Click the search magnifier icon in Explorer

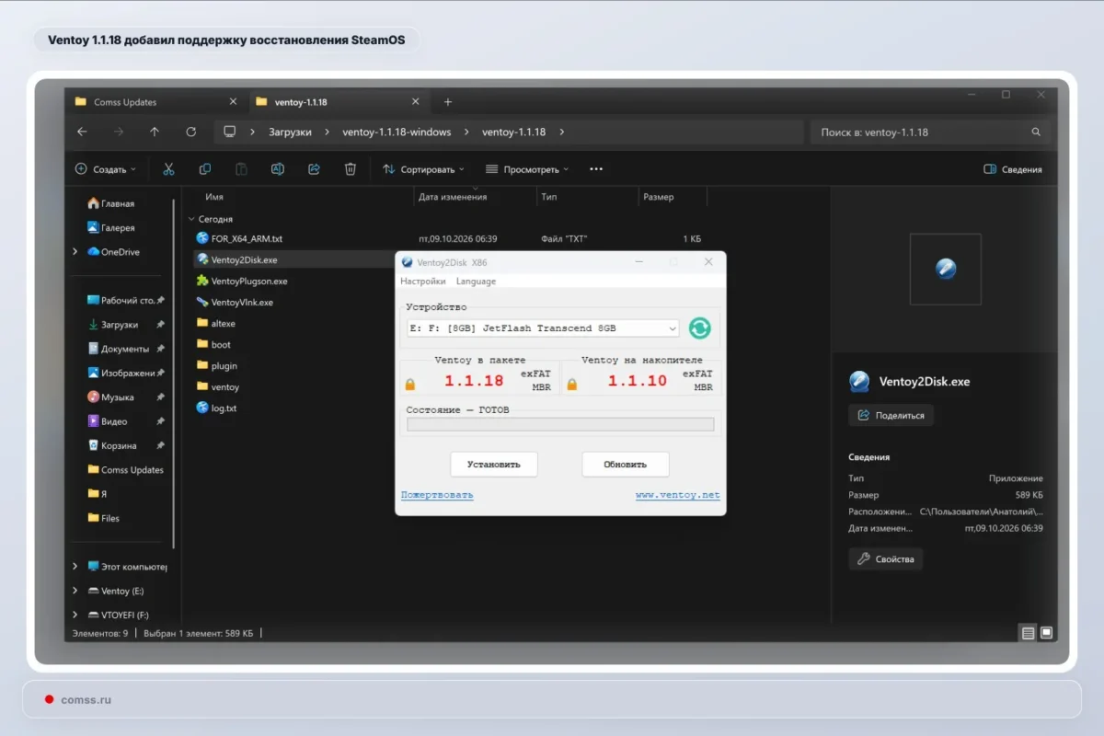[x=1037, y=132]
